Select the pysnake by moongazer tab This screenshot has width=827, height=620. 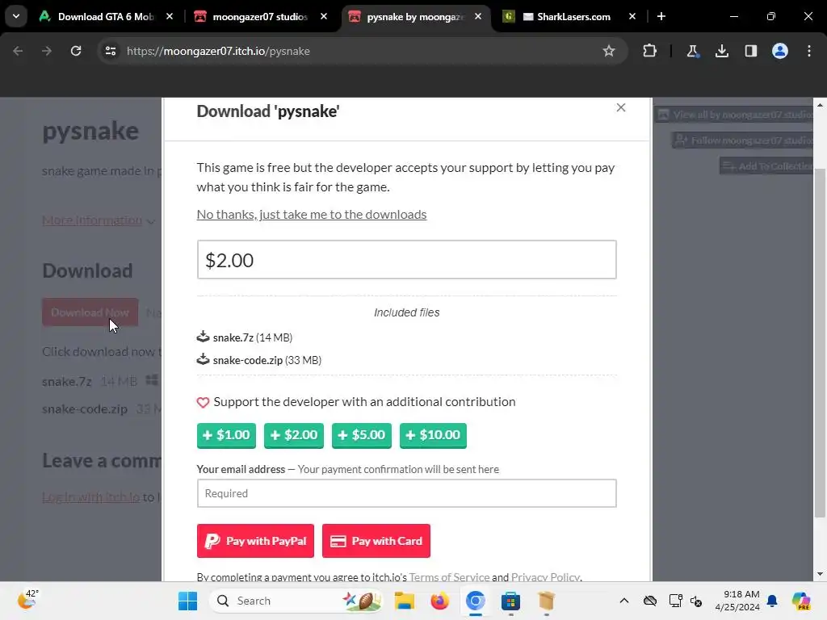pyautogui.click(x=415, y=17)
